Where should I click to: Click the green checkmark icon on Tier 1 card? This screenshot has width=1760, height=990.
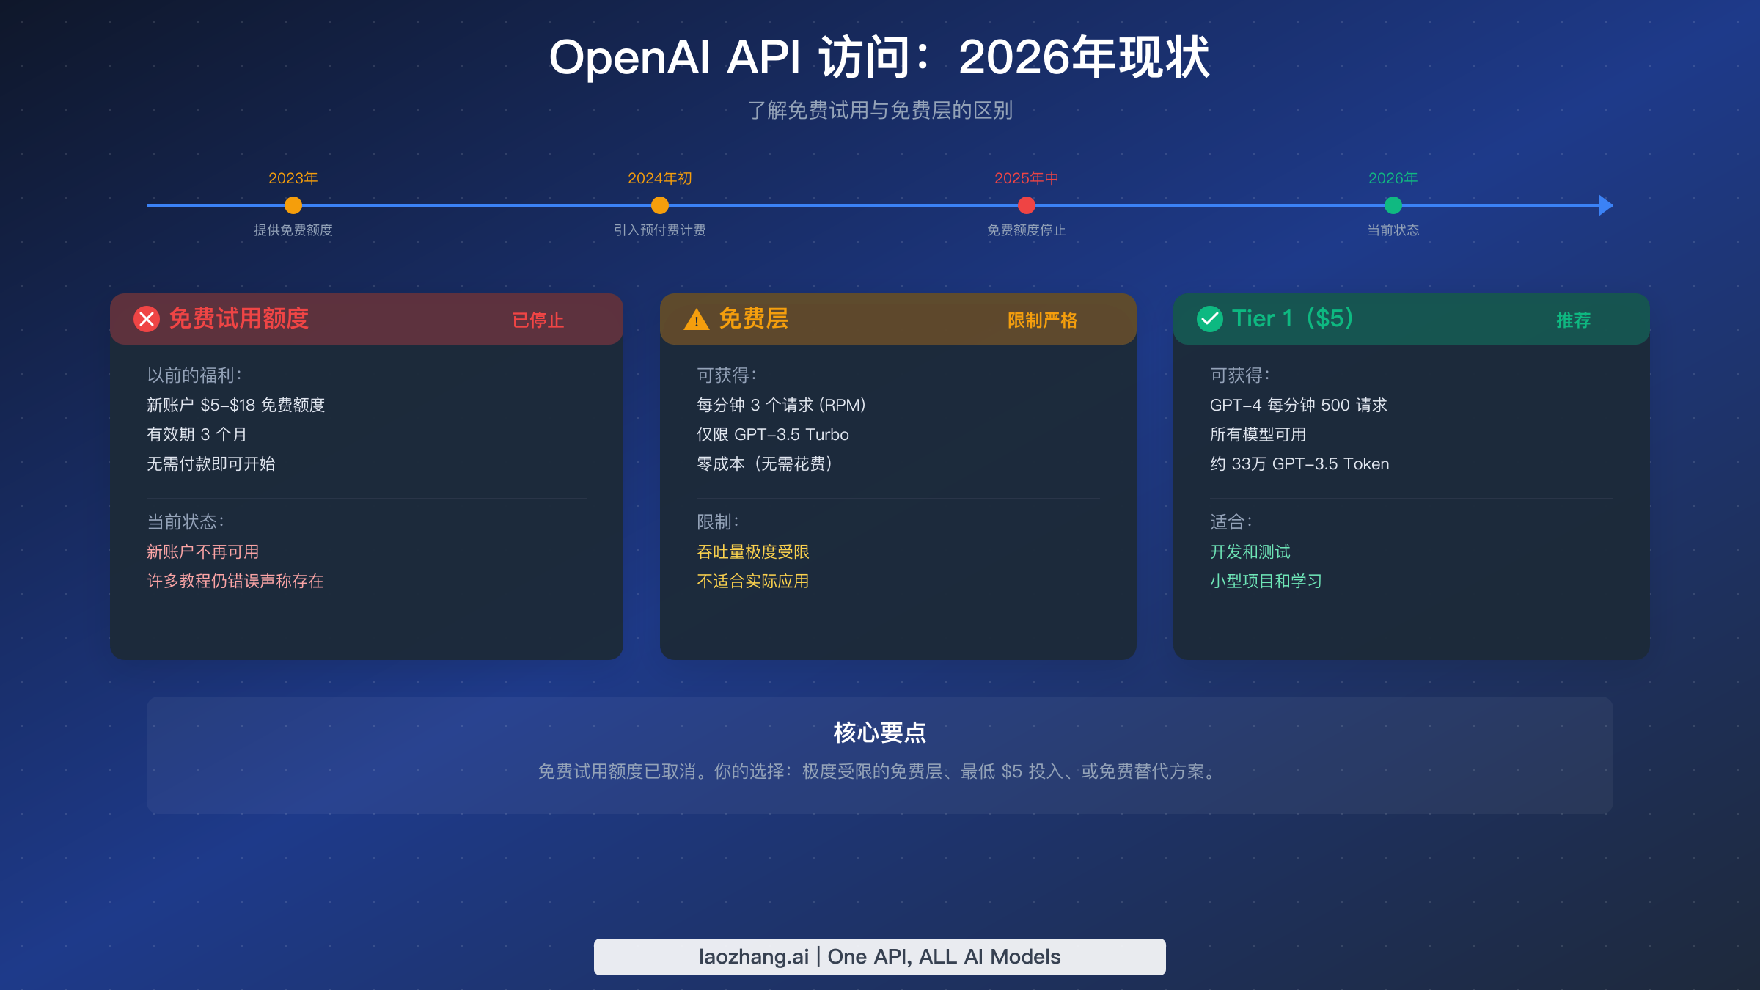coord(1211,318)
